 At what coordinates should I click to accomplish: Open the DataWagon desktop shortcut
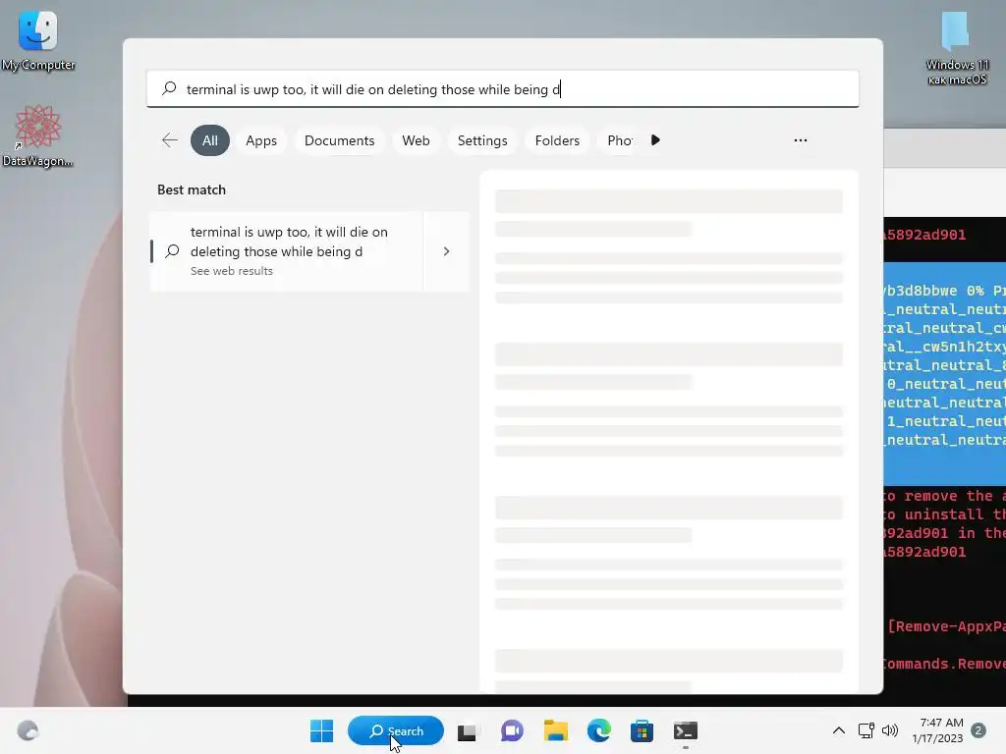click(37, 135)
